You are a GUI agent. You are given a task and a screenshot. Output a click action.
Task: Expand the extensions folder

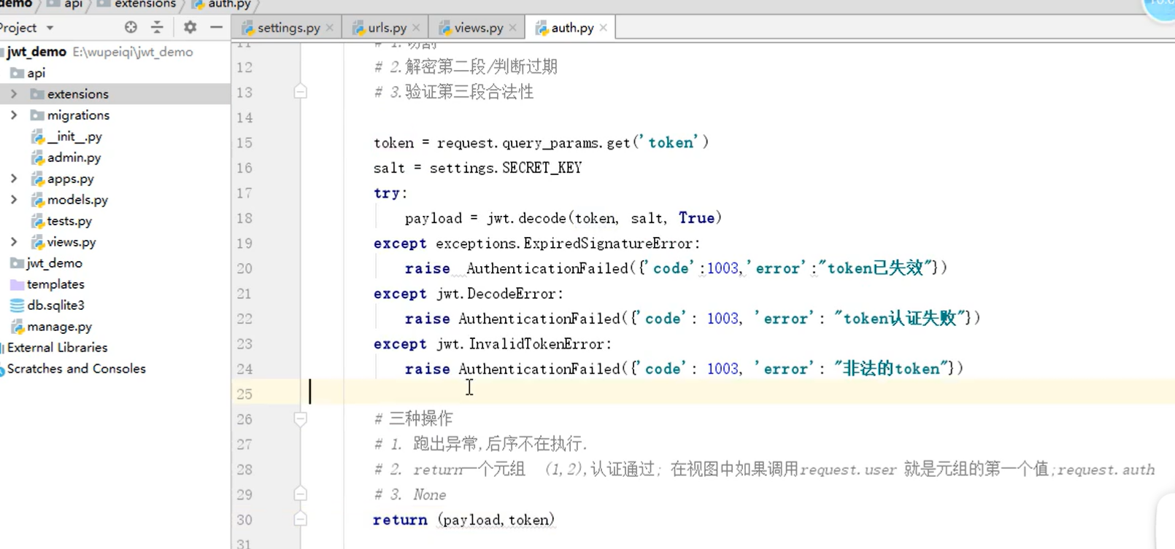[14, 94]
